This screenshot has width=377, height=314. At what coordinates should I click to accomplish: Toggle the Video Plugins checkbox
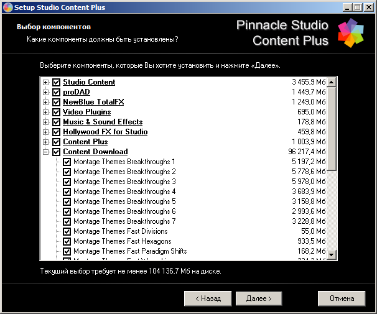click(56, 112)
